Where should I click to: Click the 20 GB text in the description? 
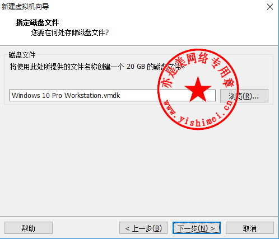coord(136,67)
